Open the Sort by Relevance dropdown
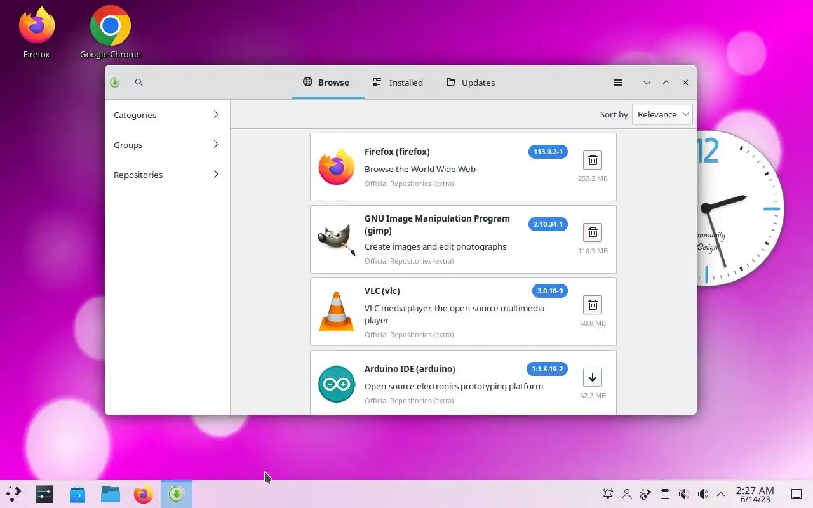The image size is (813, 508). coord(662,114)
